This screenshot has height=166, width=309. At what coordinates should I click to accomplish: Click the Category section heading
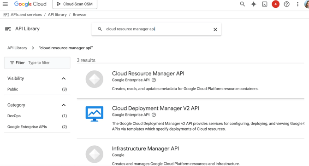(16, 105)
